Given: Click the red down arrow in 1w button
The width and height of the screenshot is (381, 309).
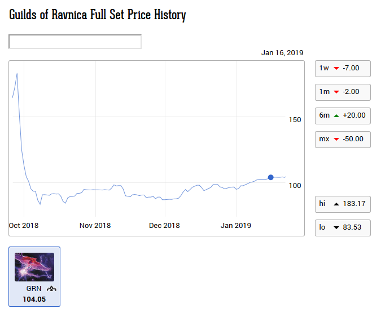Looking at the screenshot, I should tap(336, 69).
